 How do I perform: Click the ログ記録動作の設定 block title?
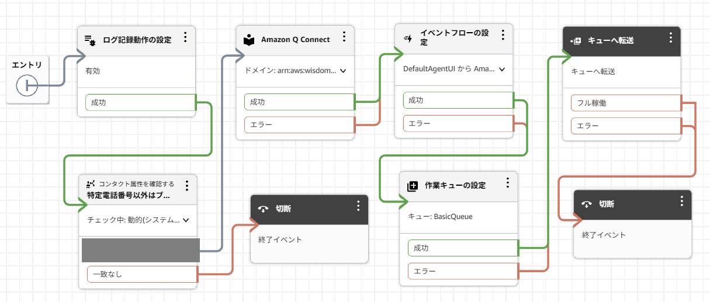pos(137,40)
